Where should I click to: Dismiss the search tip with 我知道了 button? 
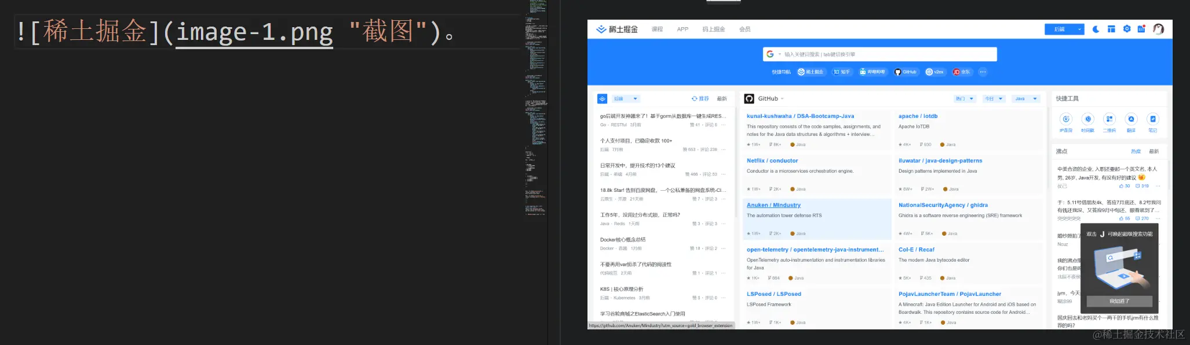(1119, 301)
